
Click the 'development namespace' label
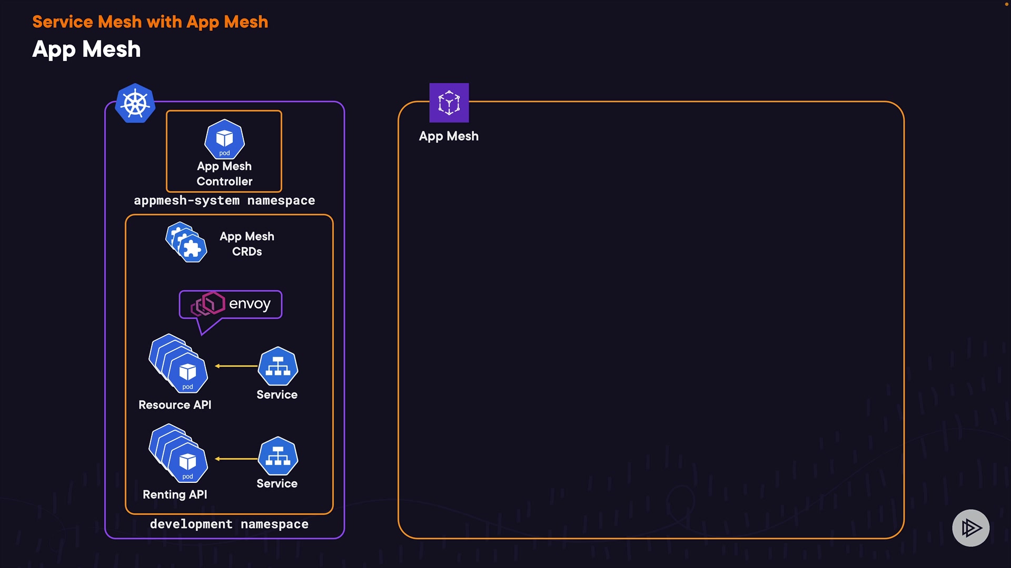(x=229, y=524)
